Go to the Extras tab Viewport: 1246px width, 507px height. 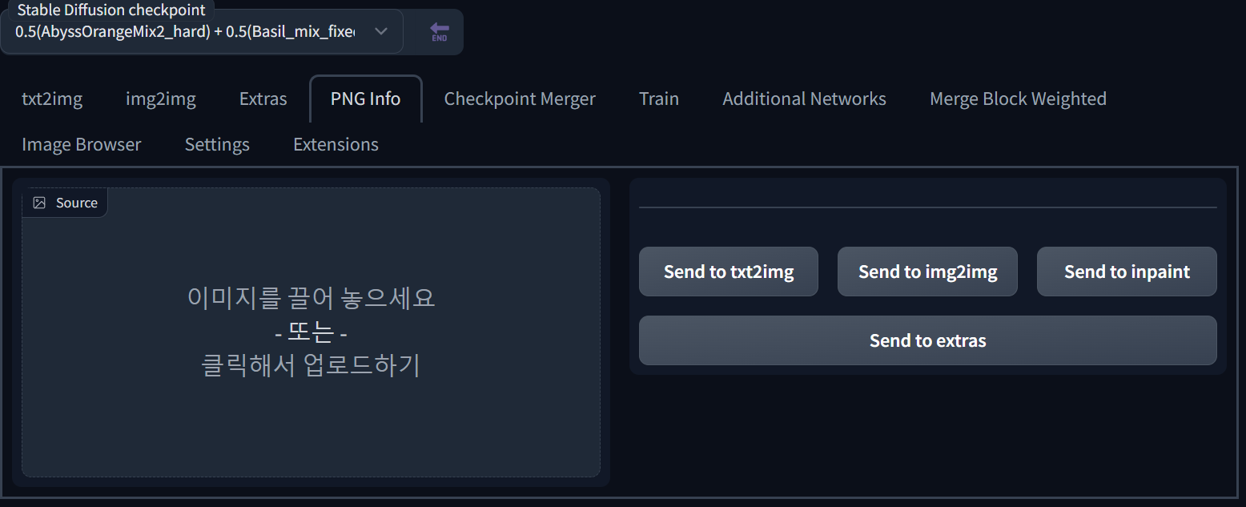[263, 99]
